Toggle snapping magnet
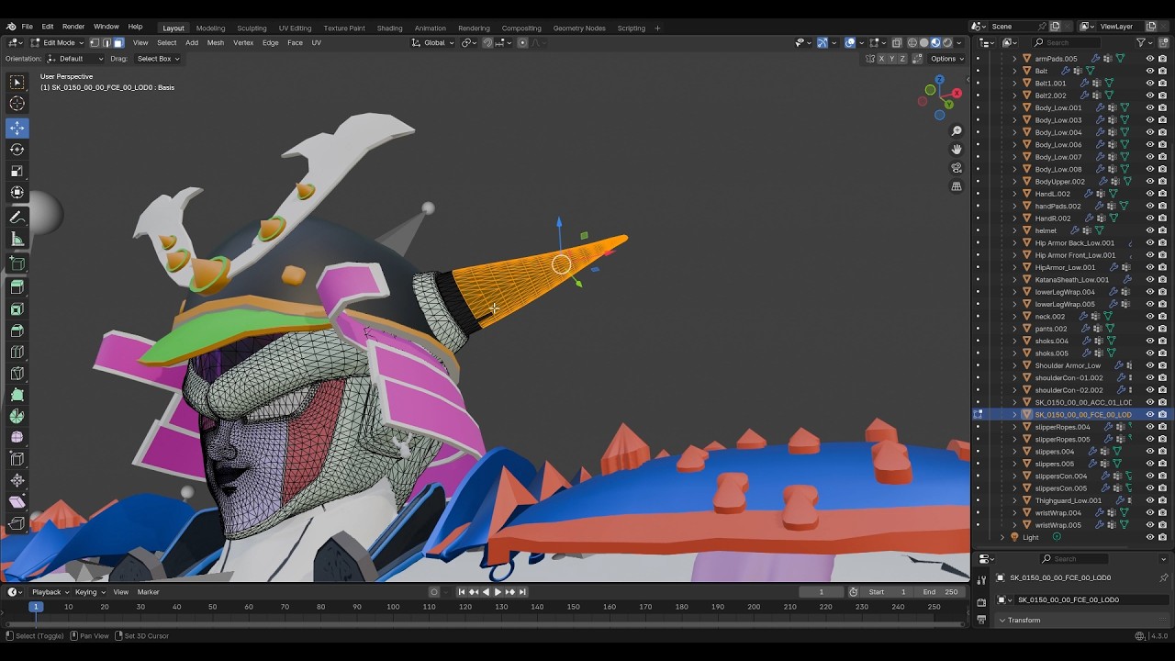This screenshot has width=1175, height=661. (487, 42)
